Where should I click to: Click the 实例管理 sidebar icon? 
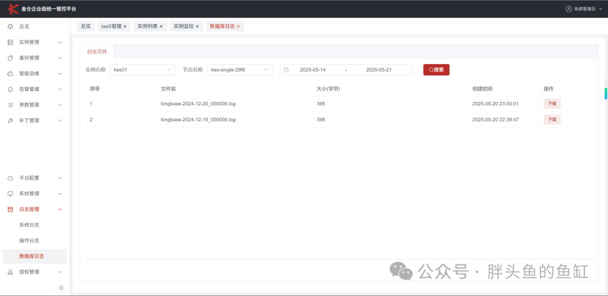(x=11, y=42)
